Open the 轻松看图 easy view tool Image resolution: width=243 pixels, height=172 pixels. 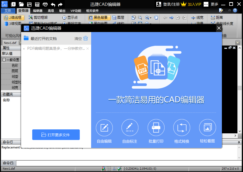point(208,128)
